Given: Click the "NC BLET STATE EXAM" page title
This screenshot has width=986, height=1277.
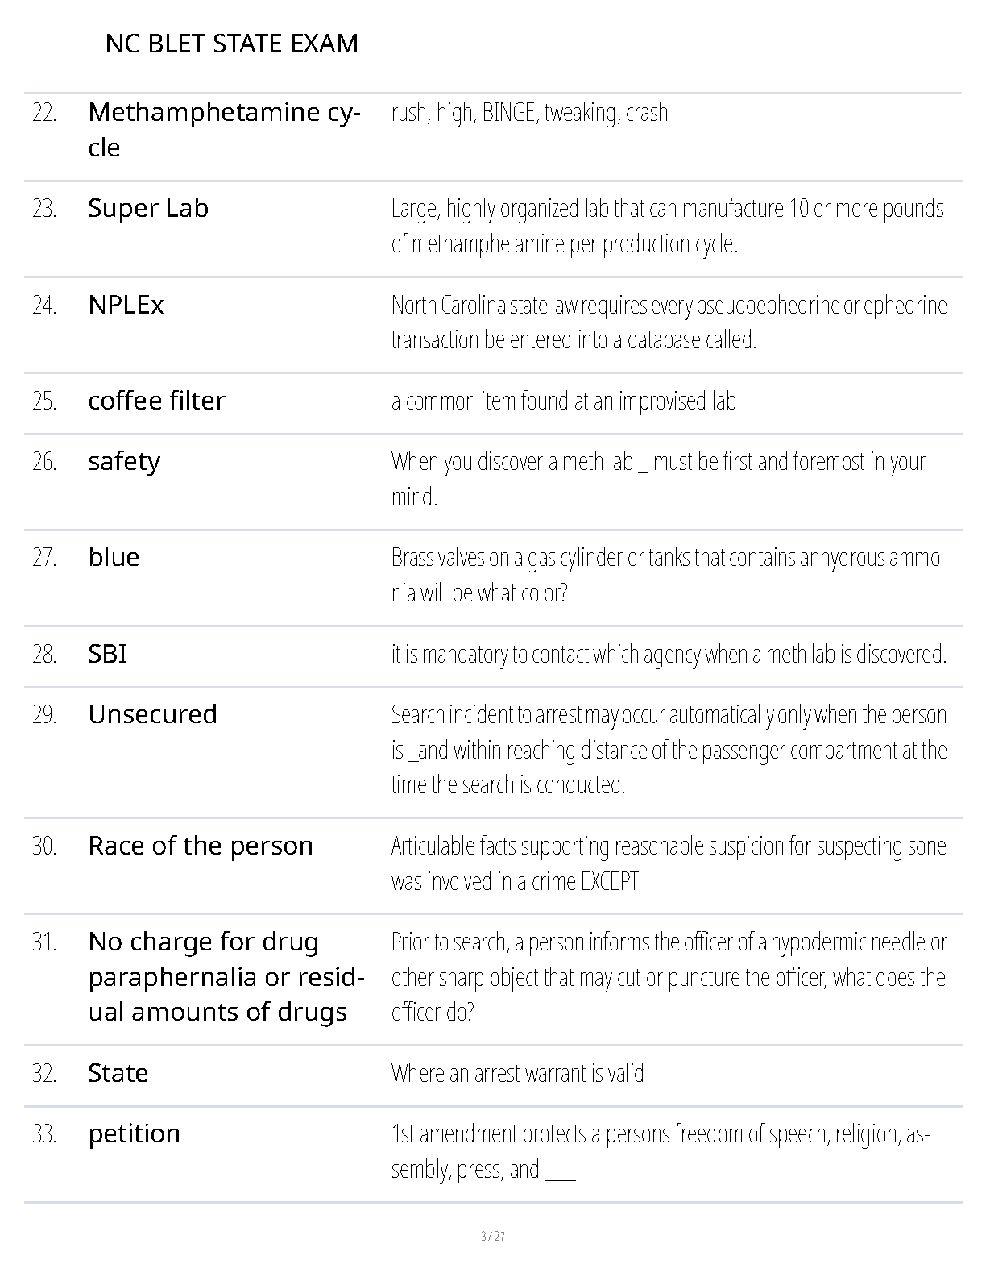Looking at the screenshot, I should pos(231,44).
